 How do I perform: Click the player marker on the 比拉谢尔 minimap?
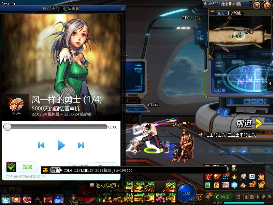(x=240, y=34)
